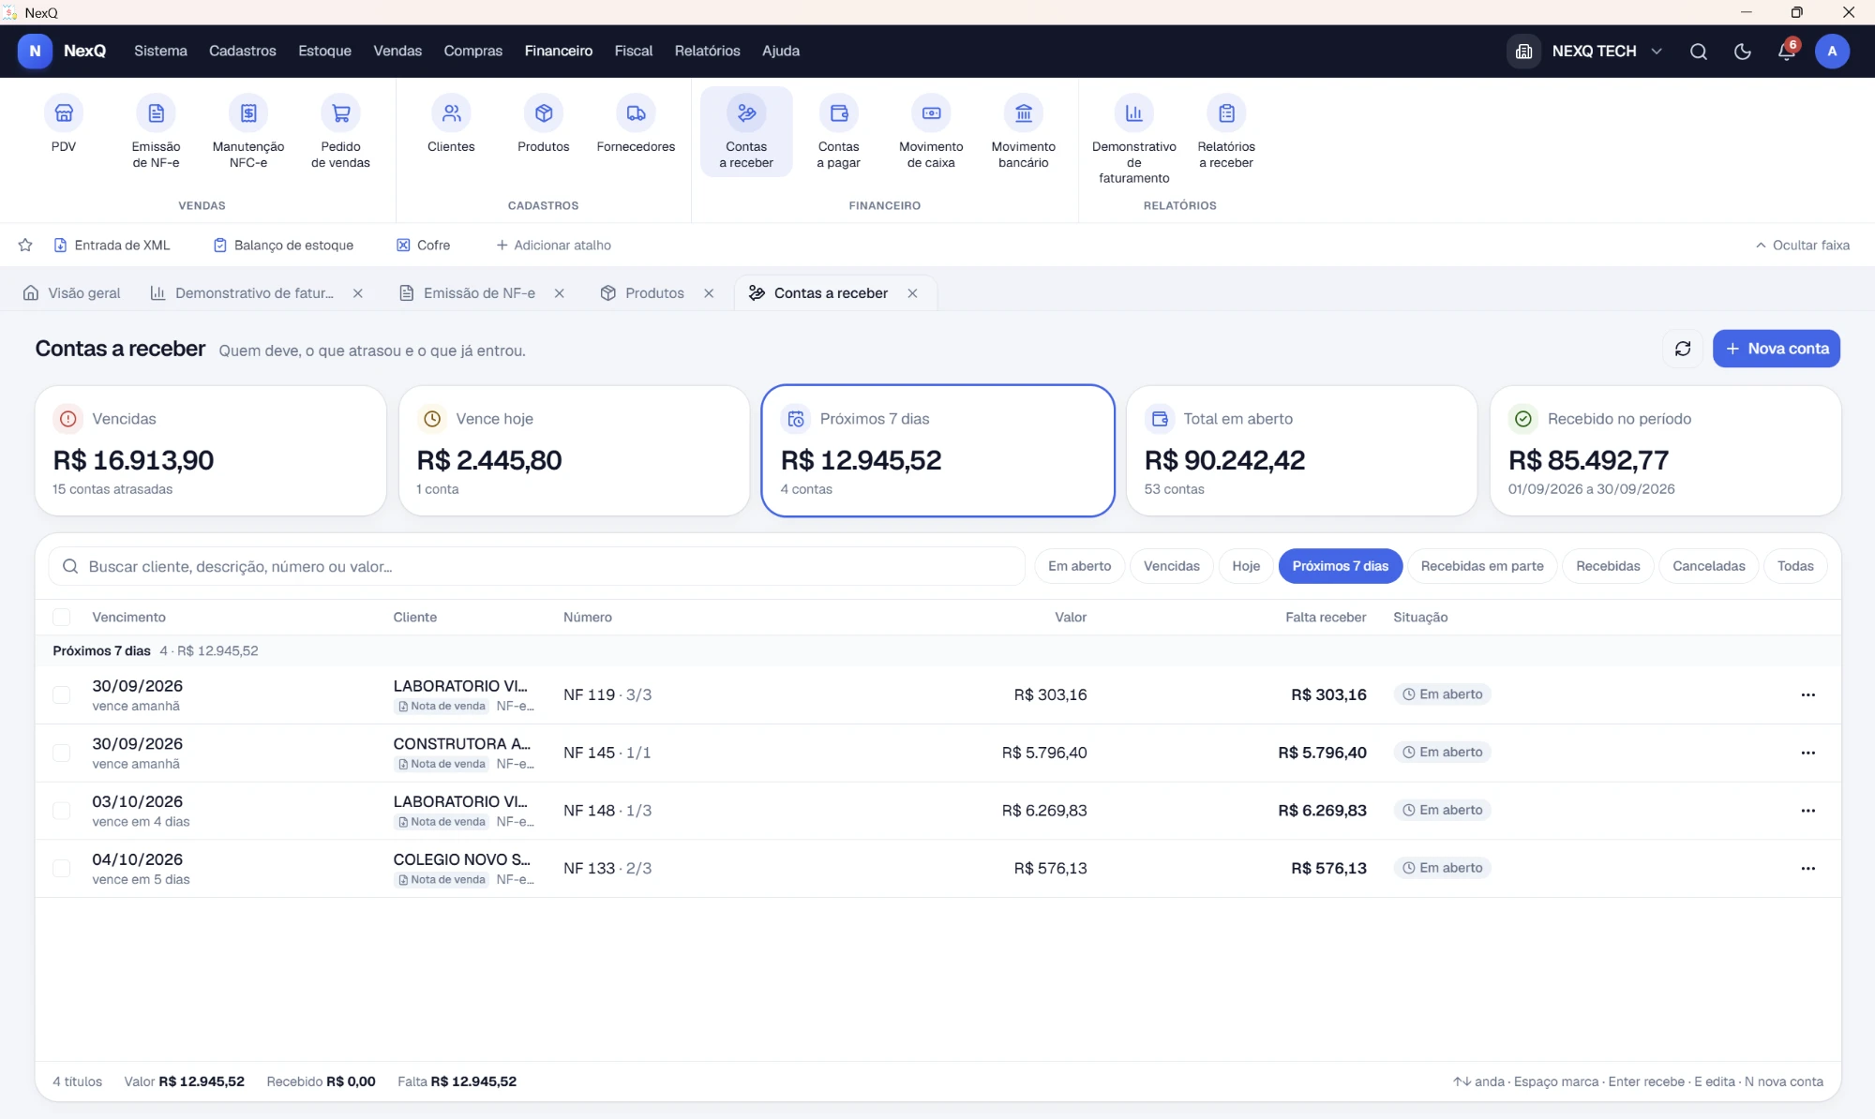Open the Entrada de XML shortcut

(112, 246)
